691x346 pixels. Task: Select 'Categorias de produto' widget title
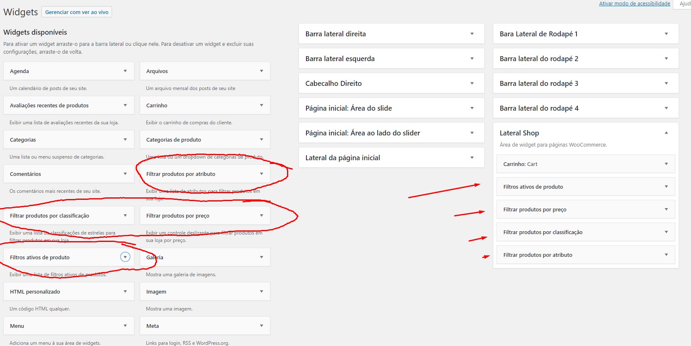pyautogui.click(x=174, y=140)
